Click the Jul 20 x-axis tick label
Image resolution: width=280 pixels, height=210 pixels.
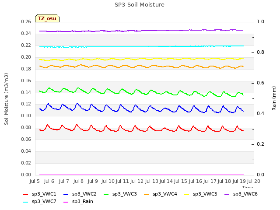pos(254,181)
